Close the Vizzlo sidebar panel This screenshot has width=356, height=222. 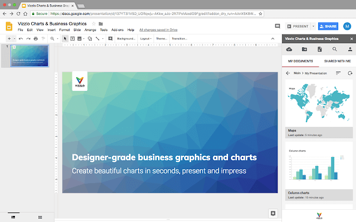pyautogui.click(x=352, y=39)
